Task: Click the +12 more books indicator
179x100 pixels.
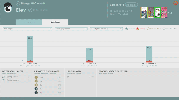Action: pos(170,13)
